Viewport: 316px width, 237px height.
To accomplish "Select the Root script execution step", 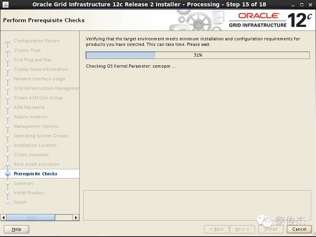I will click(36, 164).
